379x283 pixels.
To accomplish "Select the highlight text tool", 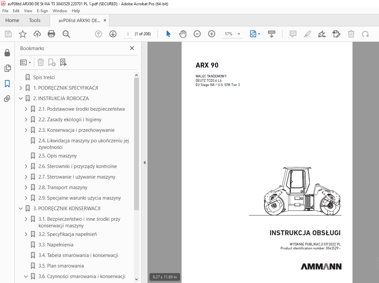I will coord(308,34).
